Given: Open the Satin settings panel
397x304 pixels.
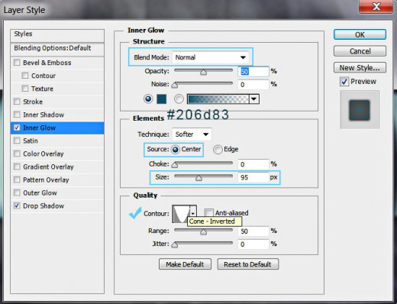Looking at the screenshot, I should (31, 141).
